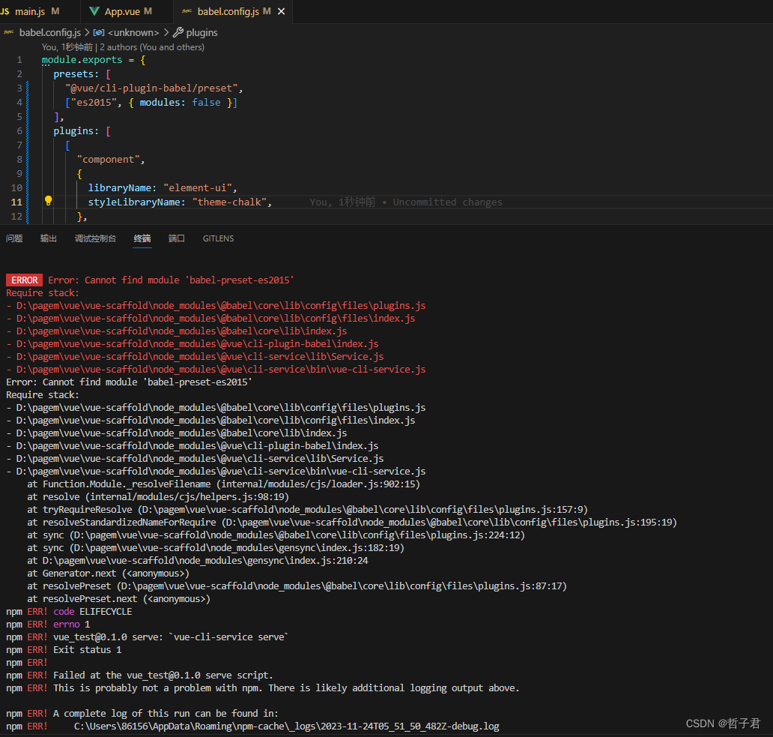Open the GITLENS panel tab
Image resolution: width=773 pixels, height=737 pixels.
[219, 238]
